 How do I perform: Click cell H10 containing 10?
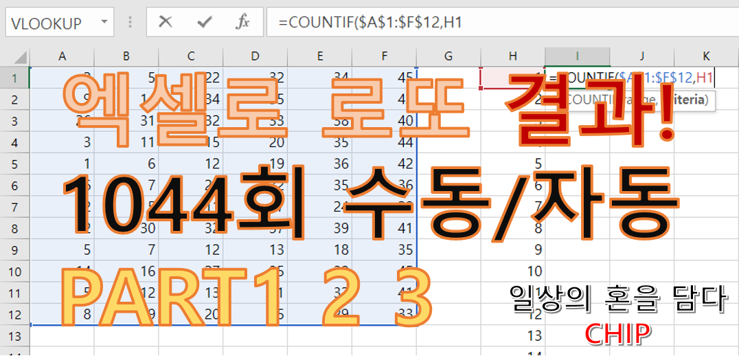(x=513, y=271)
